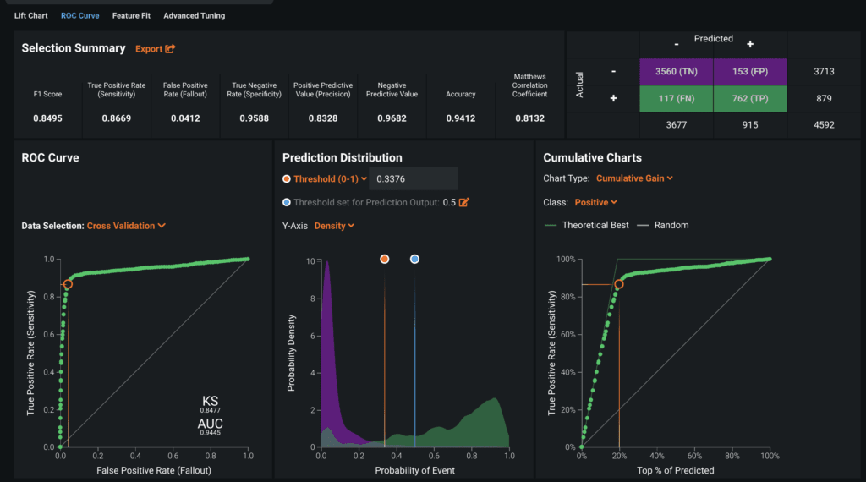The height and width of the screenshot is (482, 866).
Task: Click the Matthews Correlation Coefficient value 0.8132
Action: click(x=529, y=118)
